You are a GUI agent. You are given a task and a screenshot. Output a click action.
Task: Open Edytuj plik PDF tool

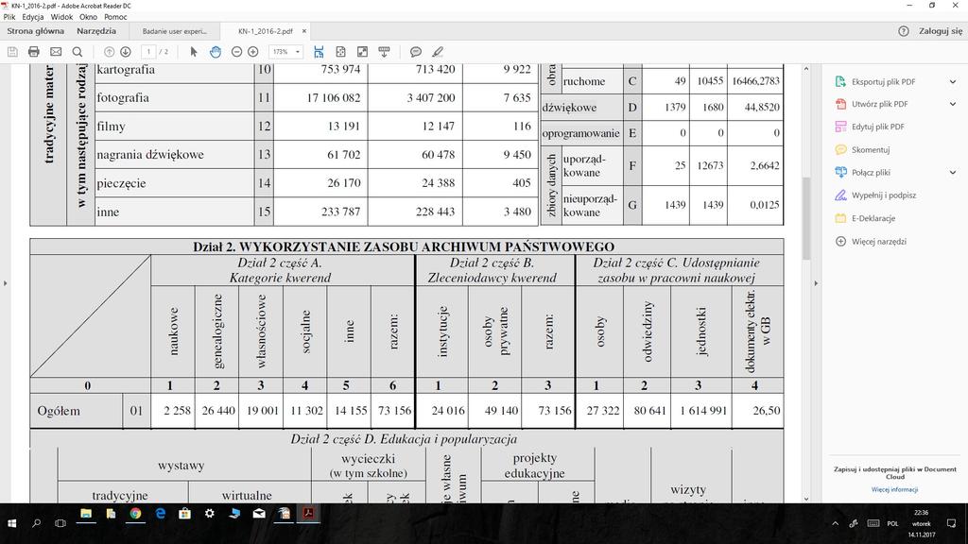(x=877, y=127)
